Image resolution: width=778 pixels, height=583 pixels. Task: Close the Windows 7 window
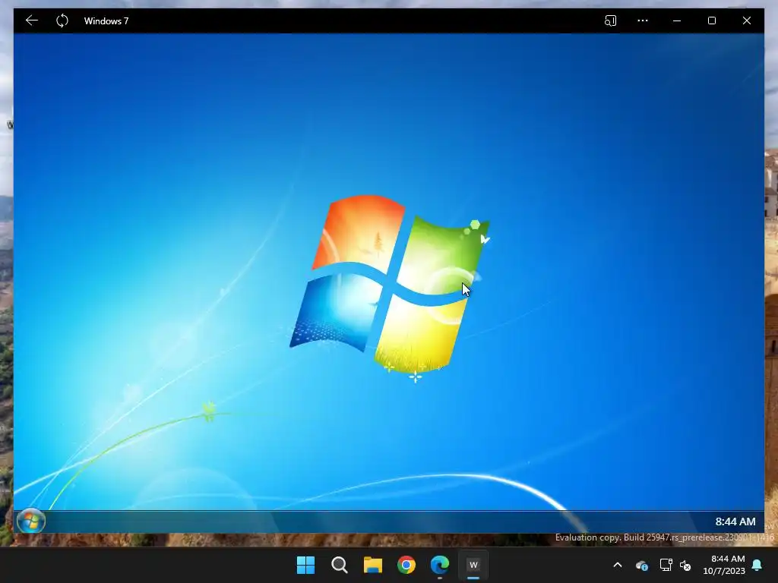[x=746, y=20]
